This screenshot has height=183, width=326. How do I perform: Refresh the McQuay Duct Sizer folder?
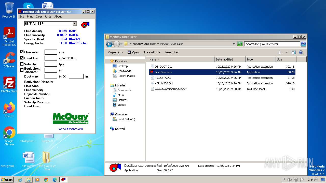(240, 44)
